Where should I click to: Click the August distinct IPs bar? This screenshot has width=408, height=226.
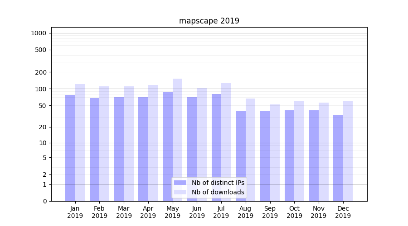(241, 156)
